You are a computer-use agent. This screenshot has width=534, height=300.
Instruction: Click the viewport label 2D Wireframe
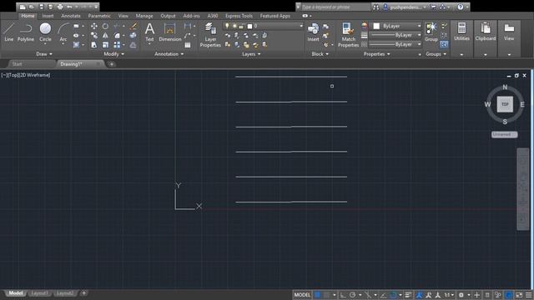(x=35, y=75)
